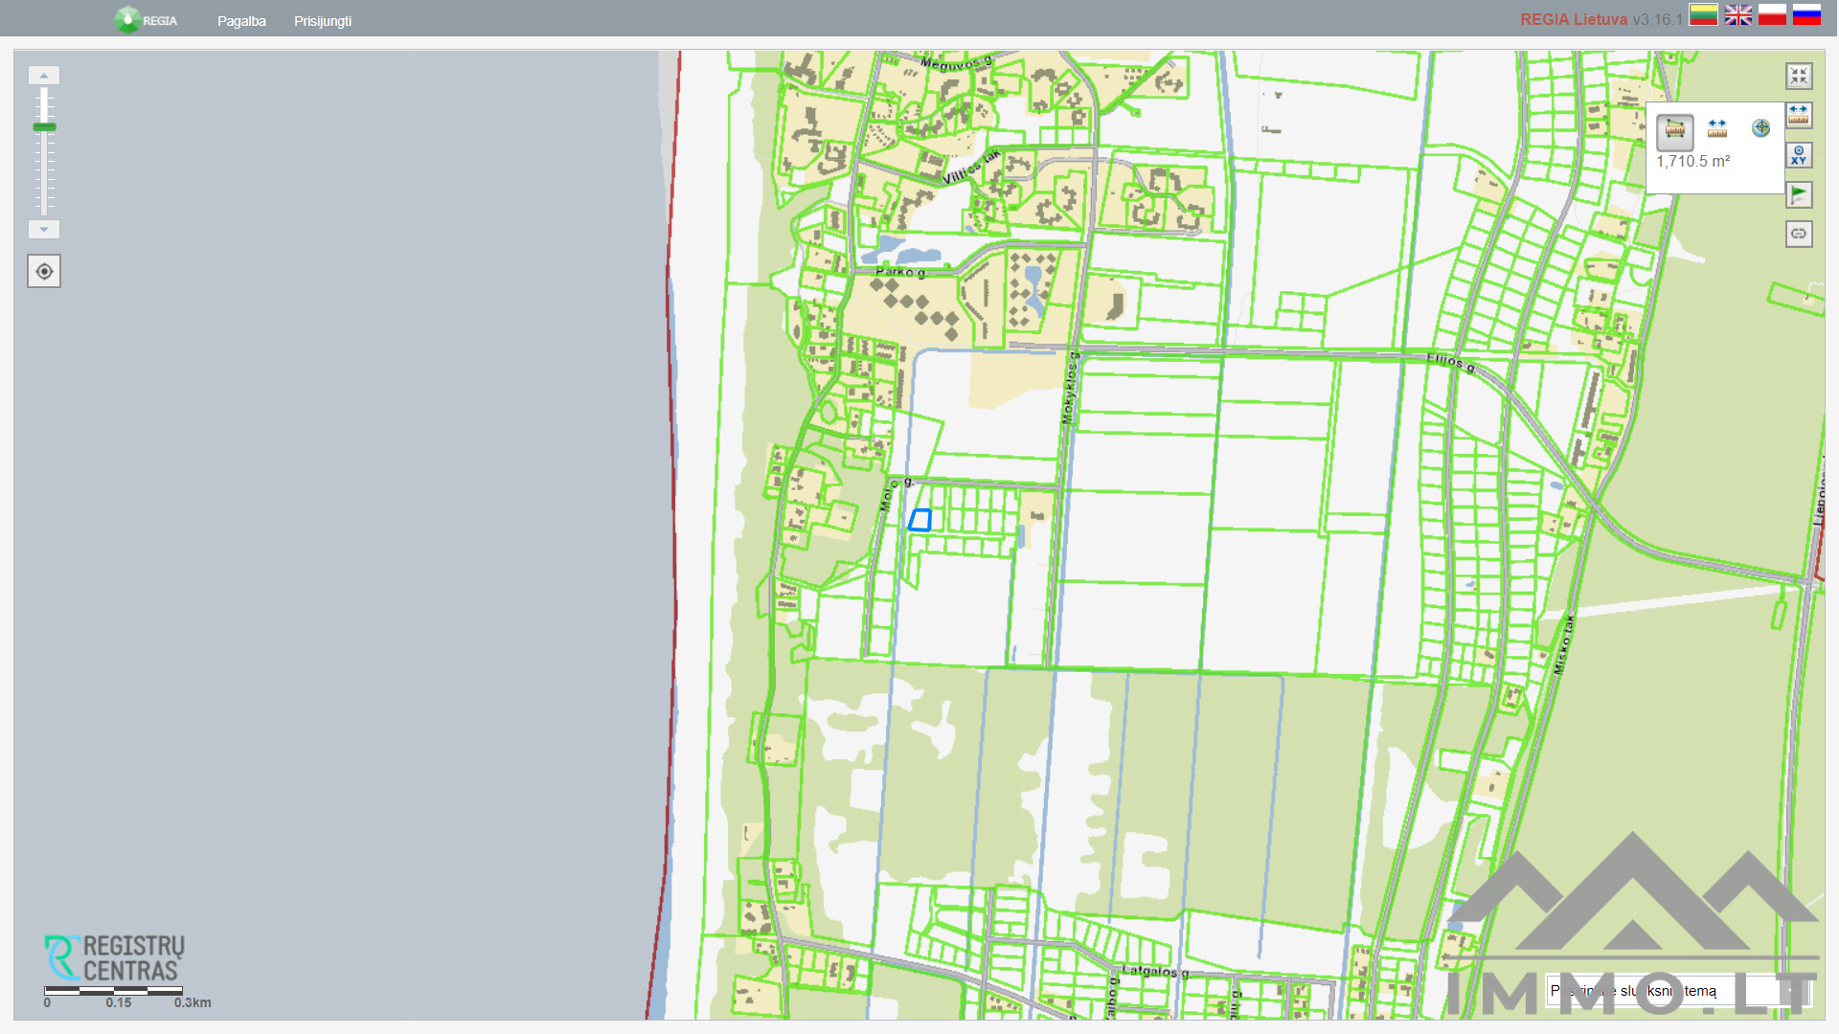This screenshot has height=1034, width=1839.
Task: Open the Pagalba menu
Action: point(241,21)
